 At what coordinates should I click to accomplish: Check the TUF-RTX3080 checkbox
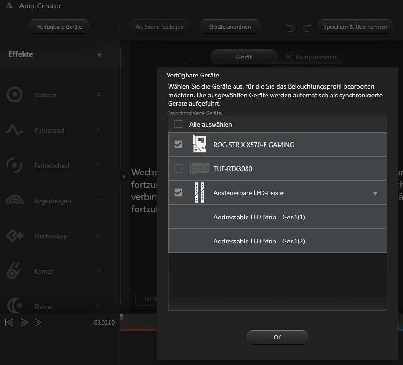(x=178, y=168)
